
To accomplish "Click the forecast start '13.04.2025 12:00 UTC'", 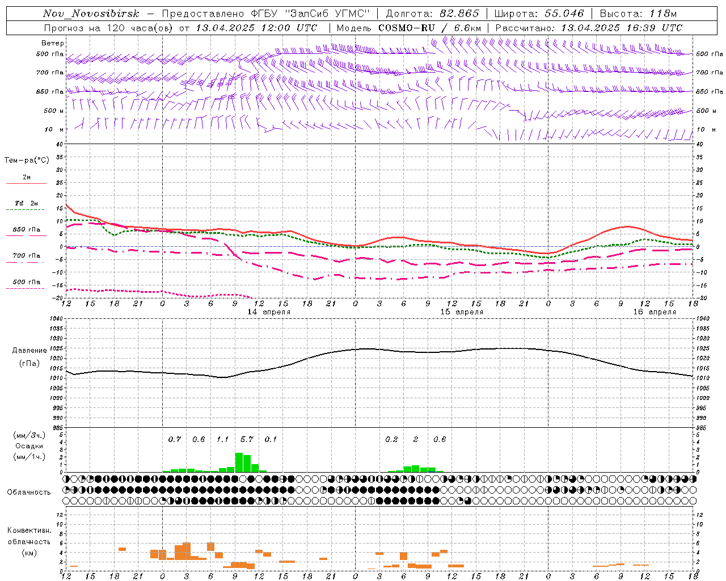I will pyautogui.click(x=256, y=28).
